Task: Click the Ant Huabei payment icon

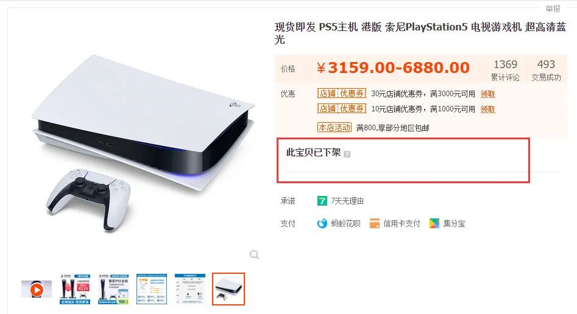Action: click(322, 223)
